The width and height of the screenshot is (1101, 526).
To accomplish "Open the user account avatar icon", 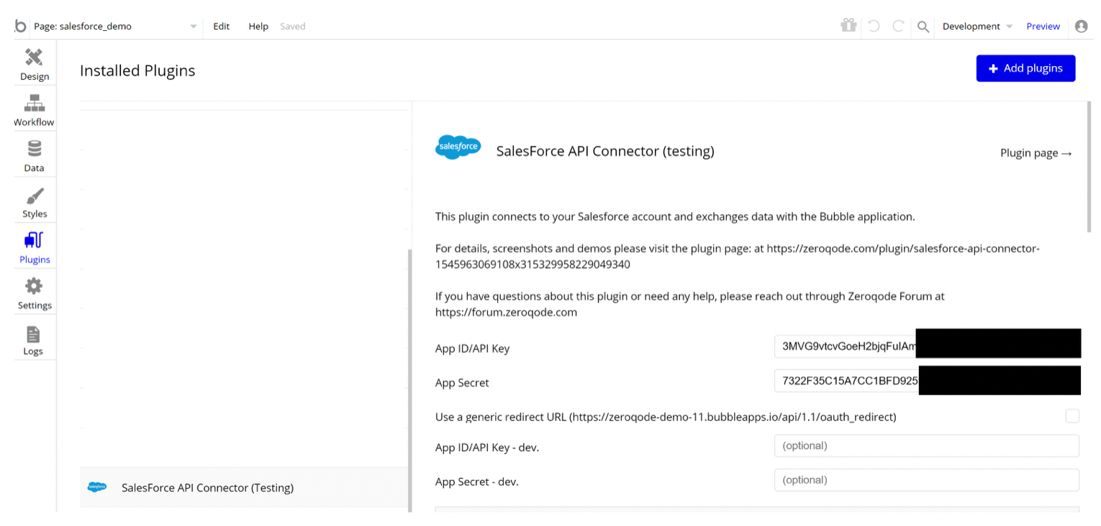I will coord(1081,26).
